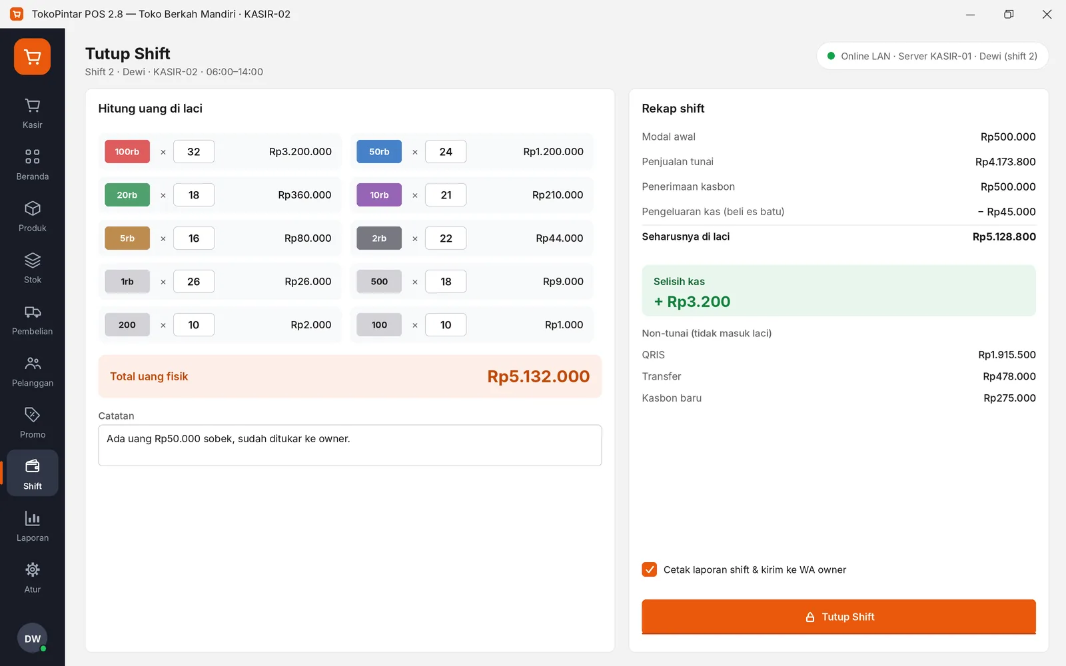Edit the 200 coin count field
This screenshot has height=666, width=1066.
(x=194, y=325)
